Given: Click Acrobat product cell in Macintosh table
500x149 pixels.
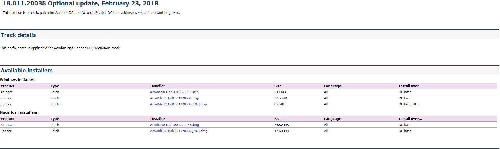Looking at the screenshot, I should coord(6,125).
